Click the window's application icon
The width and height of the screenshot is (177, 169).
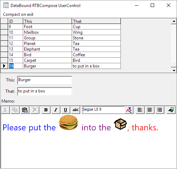(6, 5)
